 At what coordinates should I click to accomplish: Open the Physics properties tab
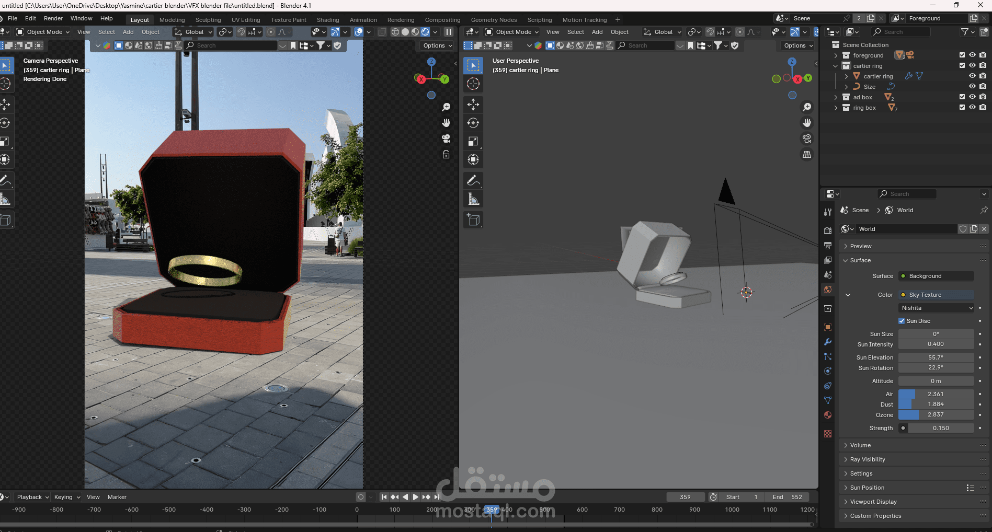828,371
